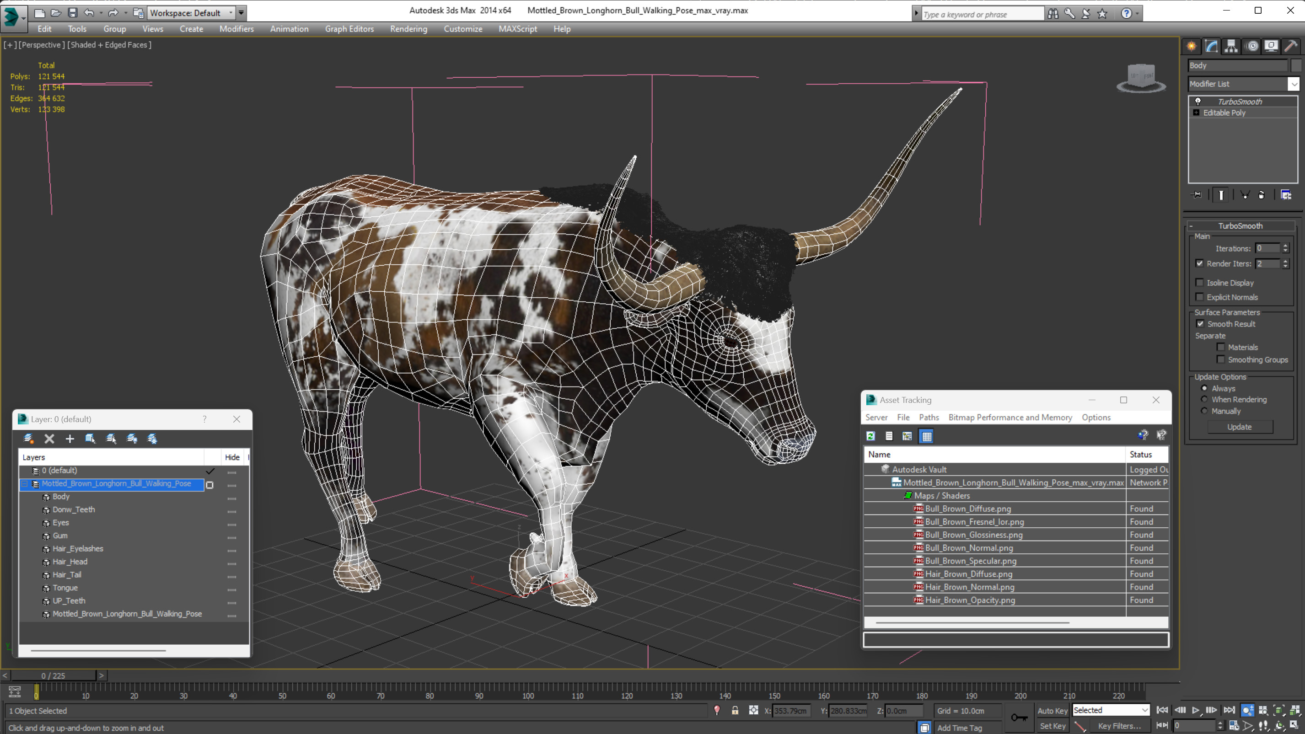Collapse Mottled_Brown_Longhorn_Bull_Walking_Pose layer tree
Image resolution: width=1305 pixels, height=734 pixels.
click(24, 484)
